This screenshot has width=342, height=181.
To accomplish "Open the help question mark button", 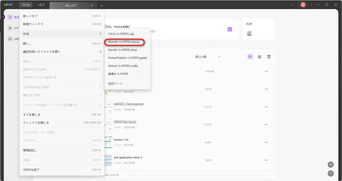I will [331, 173].
